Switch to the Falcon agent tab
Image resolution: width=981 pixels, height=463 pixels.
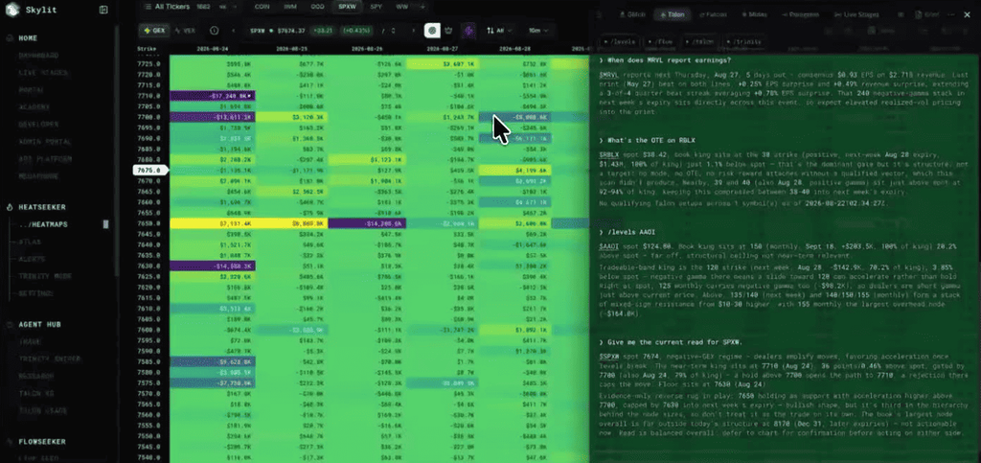pyautogui.click(x=713, y=13)
